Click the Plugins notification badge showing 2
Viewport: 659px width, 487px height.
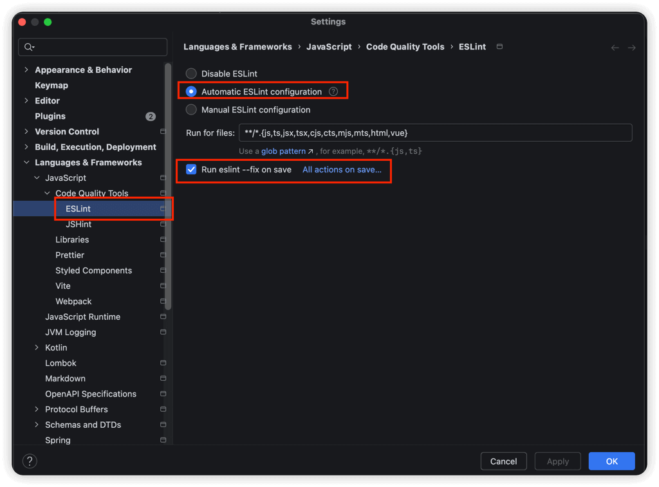(150, 116)
